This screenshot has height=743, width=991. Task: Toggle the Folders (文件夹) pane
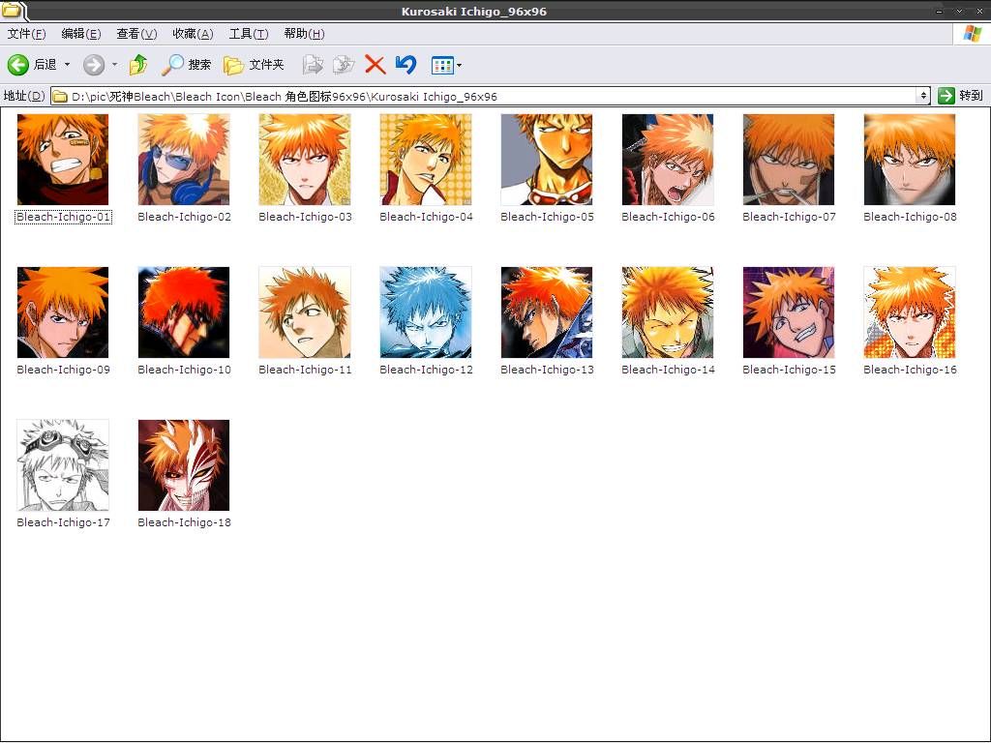(x=255, y=65)
